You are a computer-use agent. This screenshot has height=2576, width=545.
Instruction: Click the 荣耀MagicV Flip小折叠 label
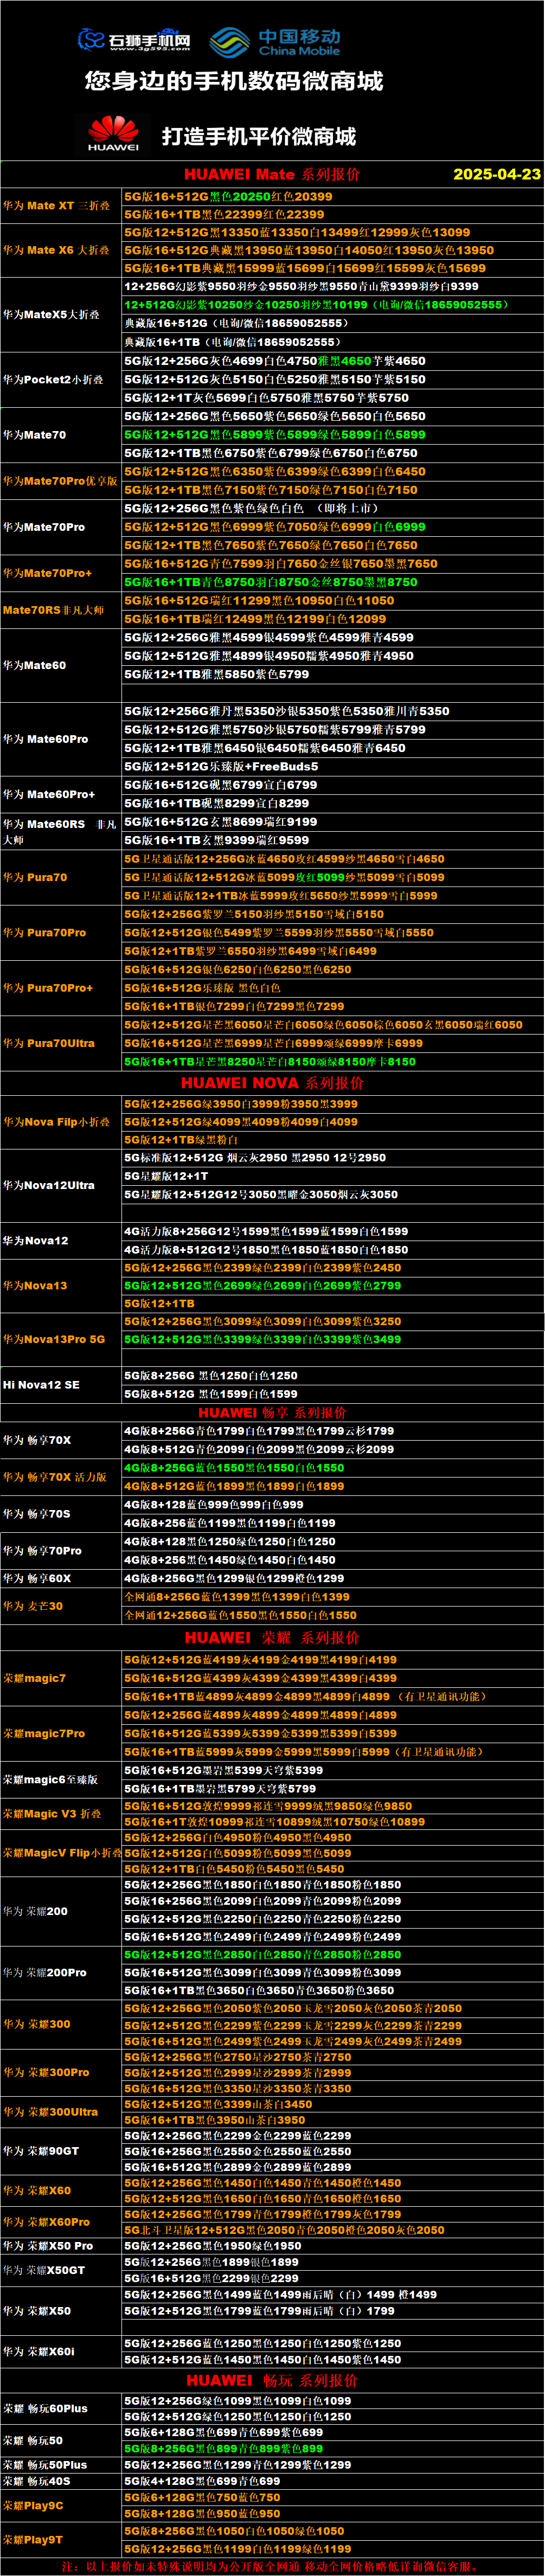point(62,1853)
